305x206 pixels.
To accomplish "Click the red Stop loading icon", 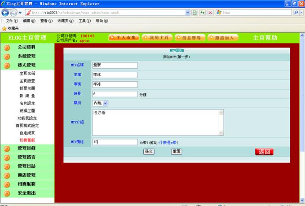I will coord(210,13).
